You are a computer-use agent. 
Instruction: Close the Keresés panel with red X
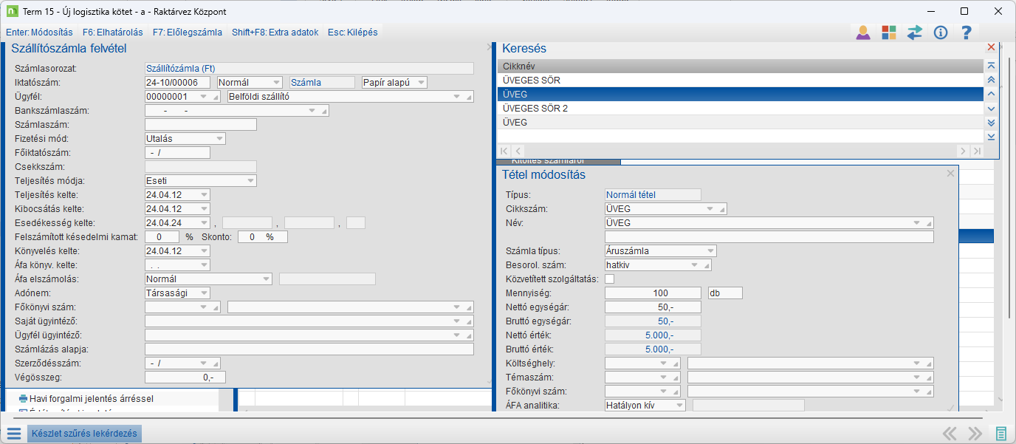tap(991, 47)
